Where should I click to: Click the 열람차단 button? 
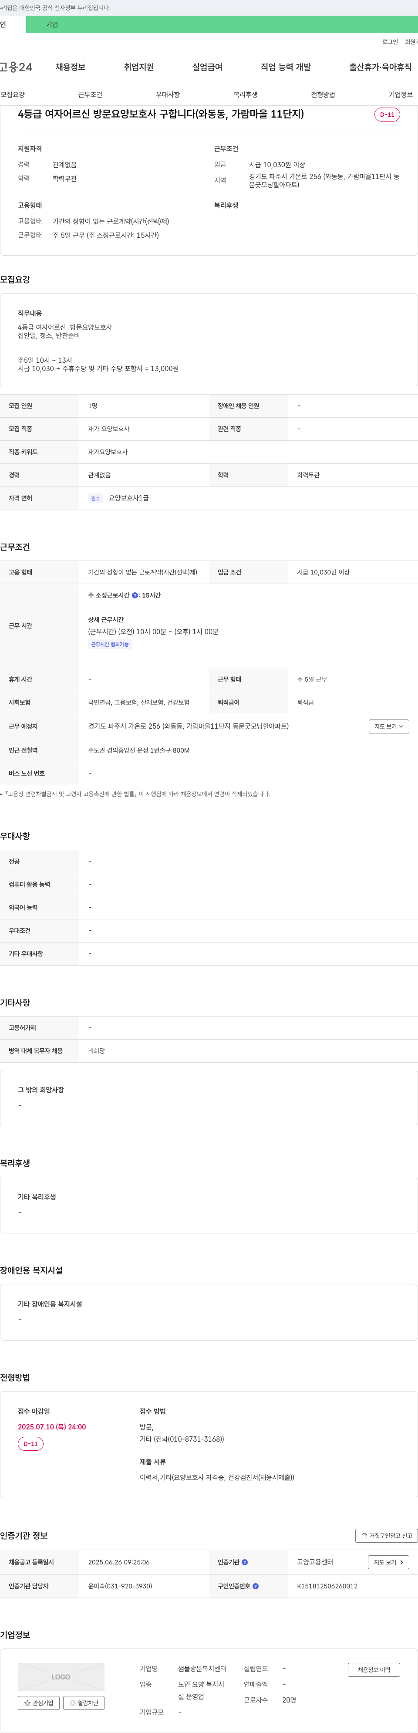pos(84,1703)
